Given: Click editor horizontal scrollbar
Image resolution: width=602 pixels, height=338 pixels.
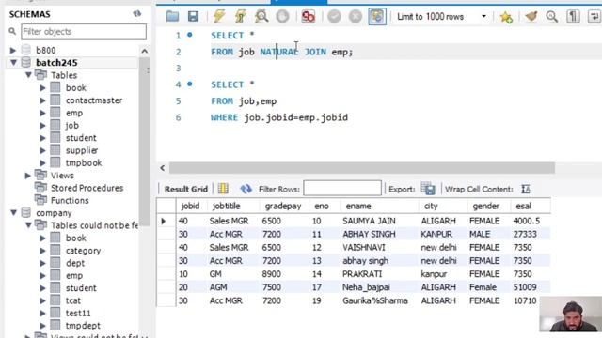Looking at the screenshot, I should 362,168.
